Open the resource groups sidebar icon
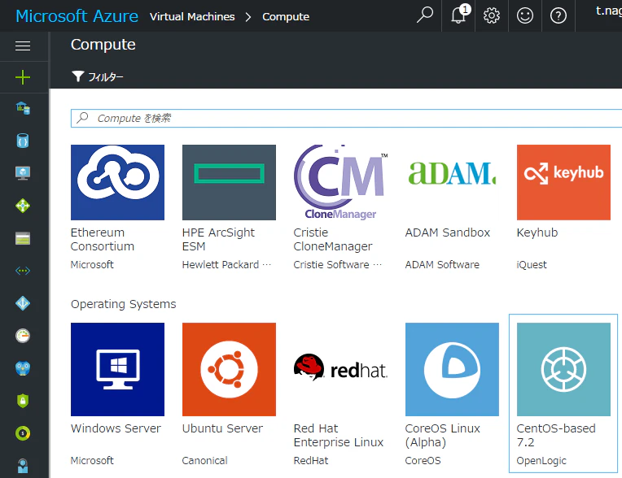Viewport: 622px width, 478px height. [23, 108]
